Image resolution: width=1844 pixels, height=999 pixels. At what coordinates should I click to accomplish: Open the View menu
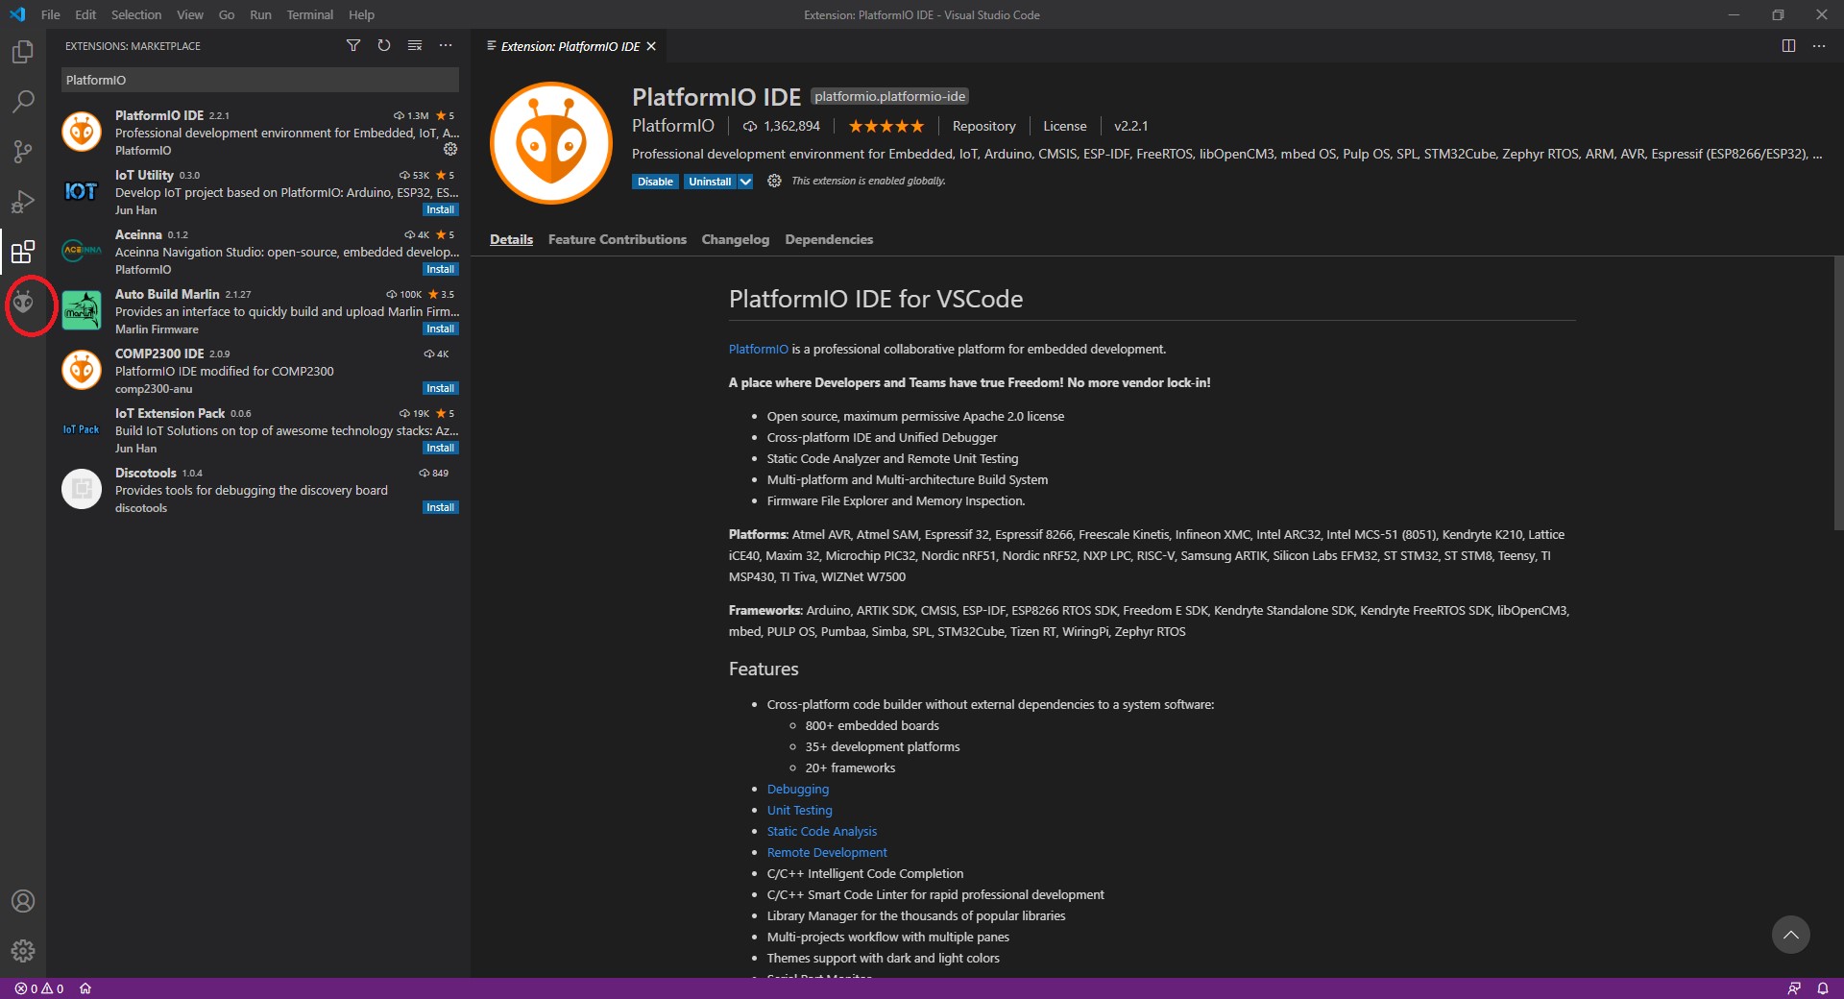190,14
